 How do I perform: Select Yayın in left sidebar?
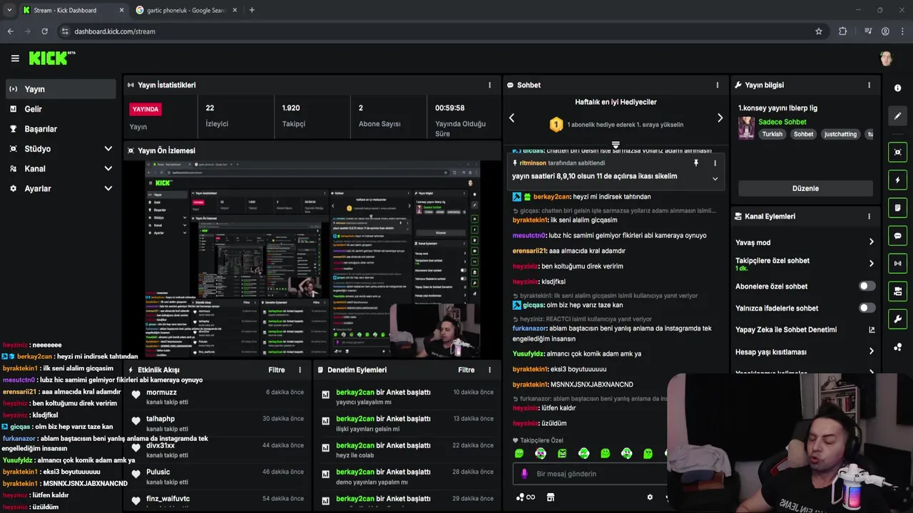61,89
